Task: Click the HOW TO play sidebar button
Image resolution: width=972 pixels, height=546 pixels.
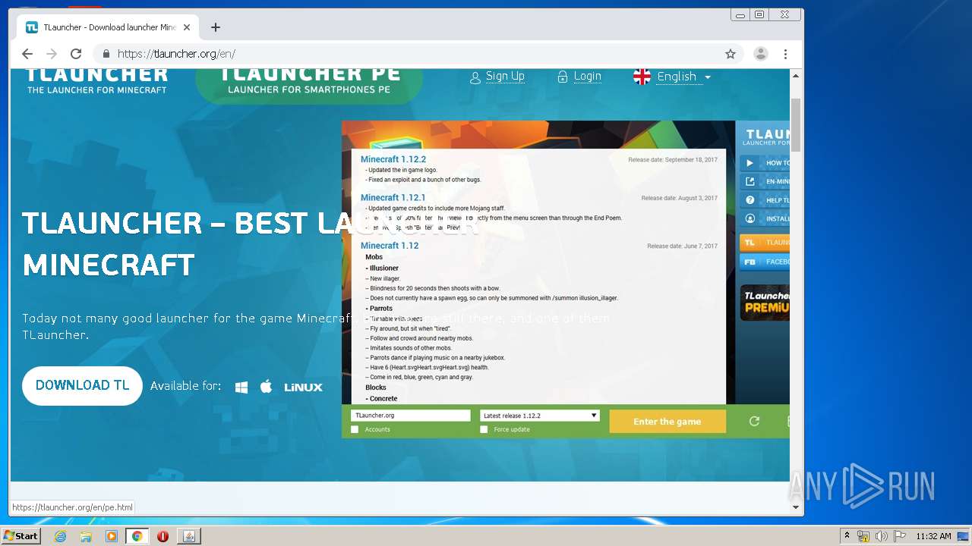Action: (765, 163)
